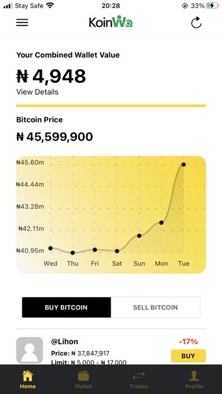The height and width of the screenshot is (394, 222).
Task: Tap the refresh icon
Action: coord(196,23)
